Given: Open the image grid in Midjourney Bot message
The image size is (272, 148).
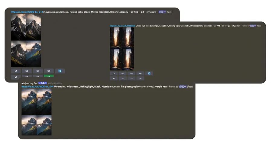Looking at the screenshot, I should click(37, 112).
